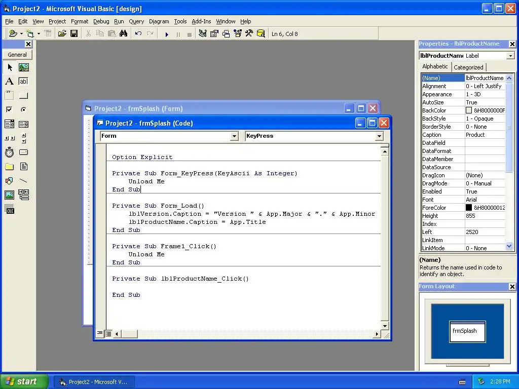Open the Add-Ins menu
Screen dimensions: 519x389
[x=201, y=21]
